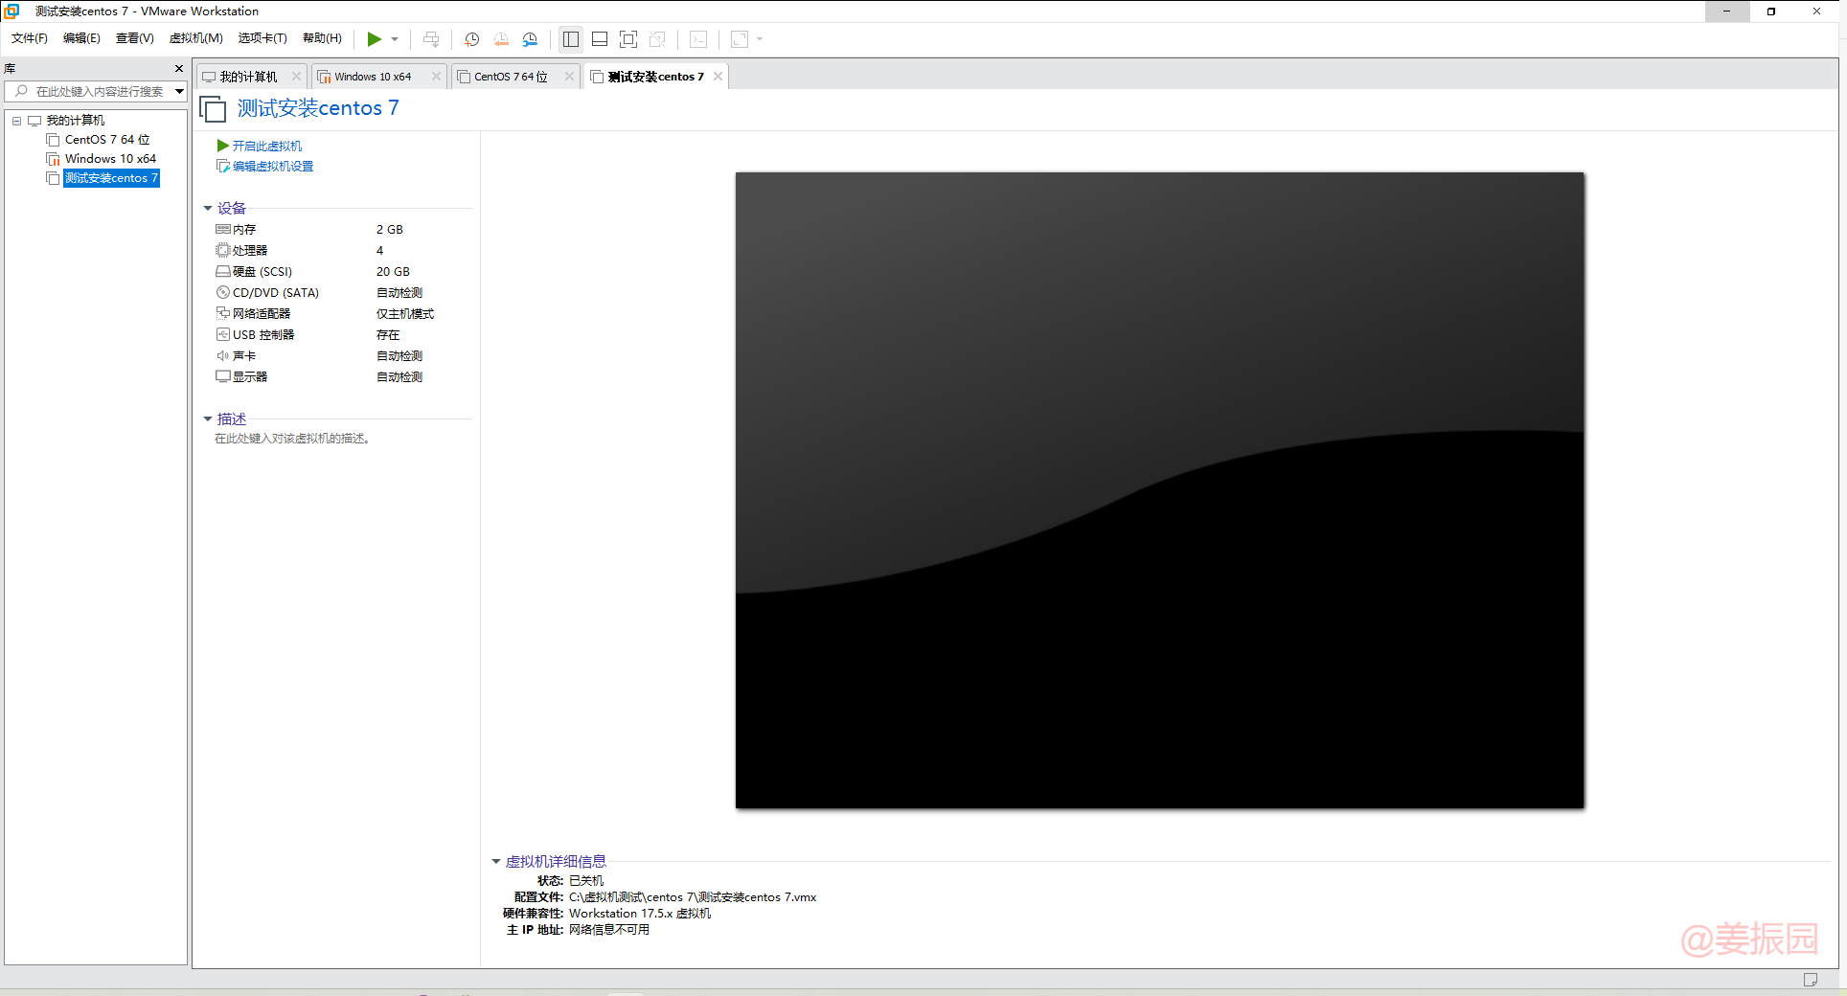Click the memory chip icon beside 内存
Screen dimensions: 1847x996
pos(223,229)
